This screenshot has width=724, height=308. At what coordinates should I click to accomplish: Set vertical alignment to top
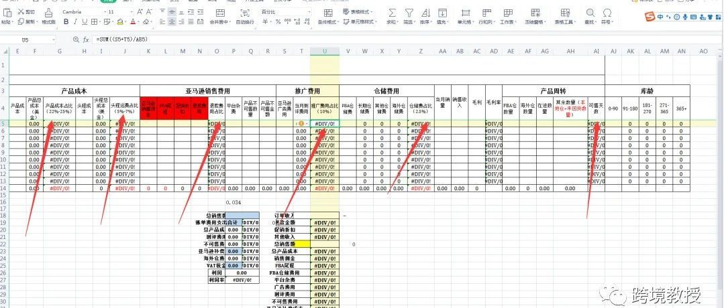click(x=162, y=12)
